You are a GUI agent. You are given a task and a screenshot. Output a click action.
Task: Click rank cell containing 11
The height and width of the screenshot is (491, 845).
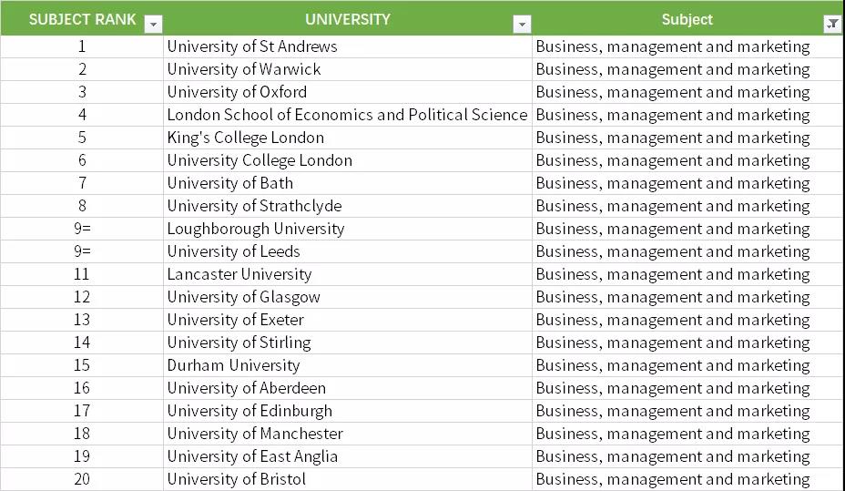coord(82,274)
